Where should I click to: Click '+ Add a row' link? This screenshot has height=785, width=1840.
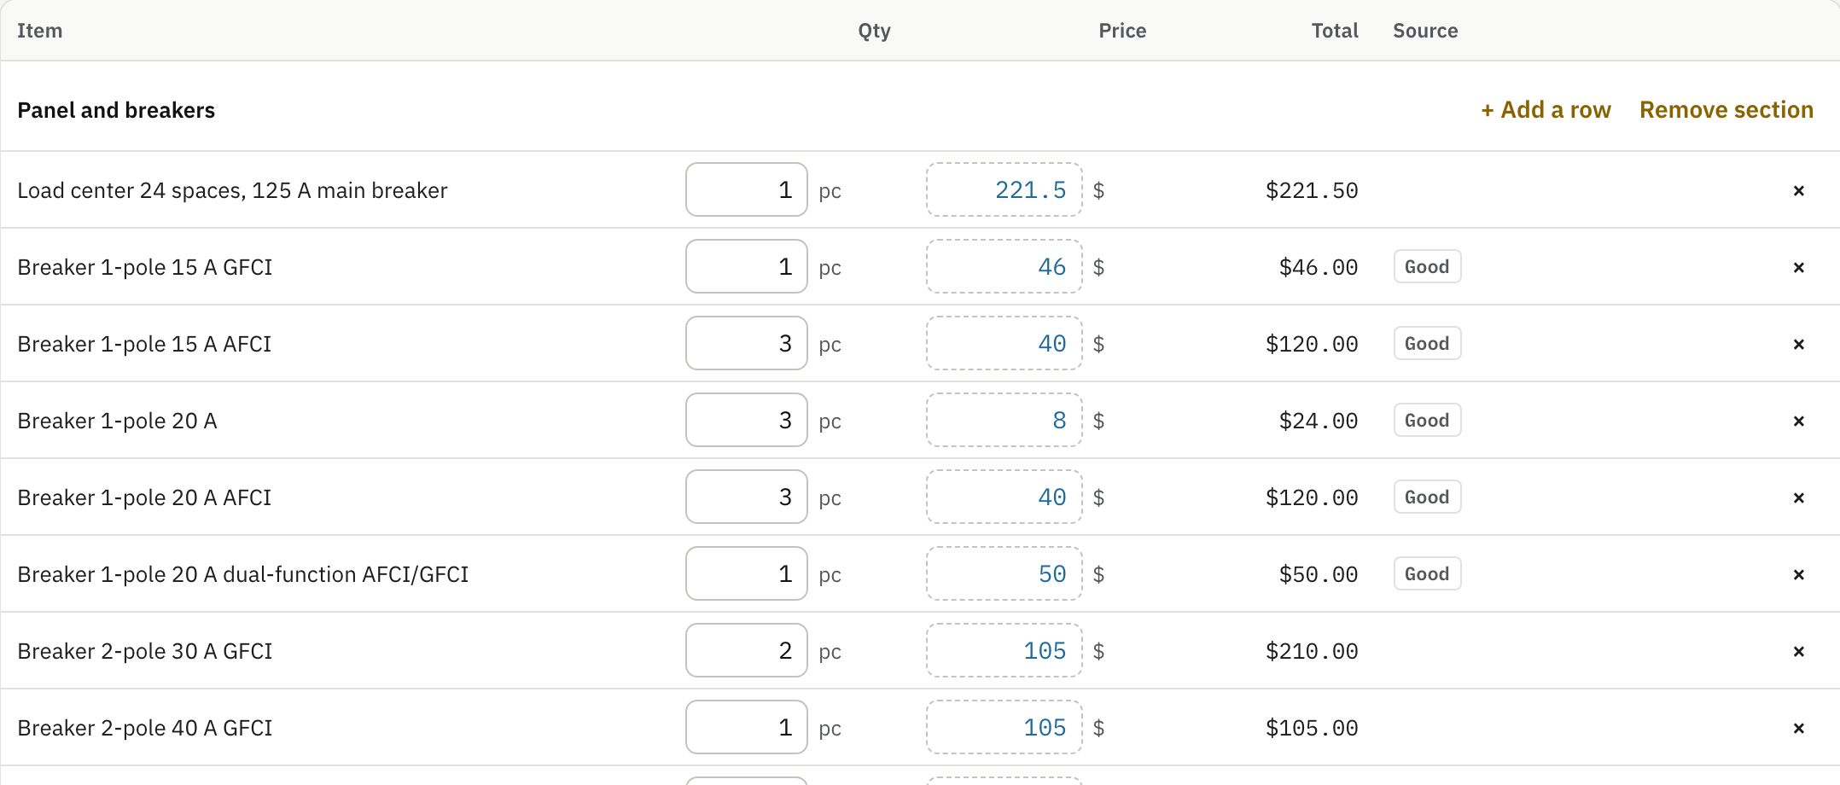click(1546, 110)
